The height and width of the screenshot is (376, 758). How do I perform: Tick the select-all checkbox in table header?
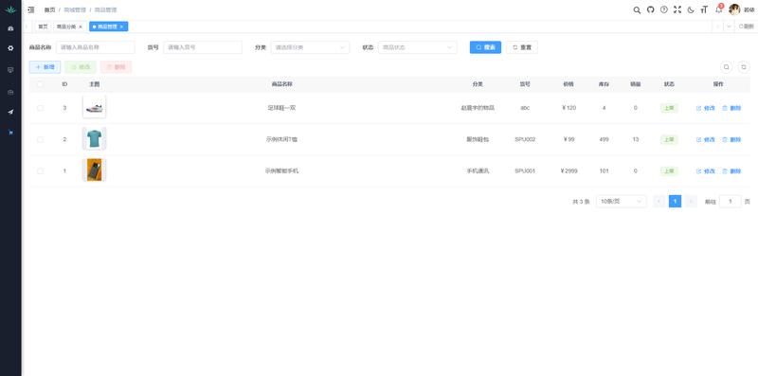[x=40, y=84]
